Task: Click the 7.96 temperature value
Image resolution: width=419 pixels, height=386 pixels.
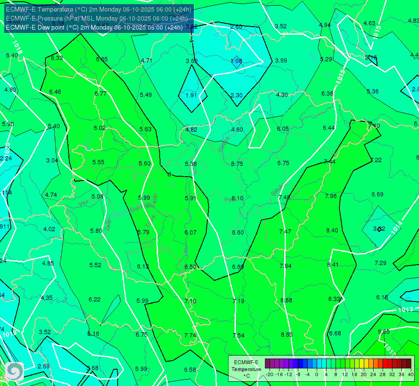Action: point(331,196)
